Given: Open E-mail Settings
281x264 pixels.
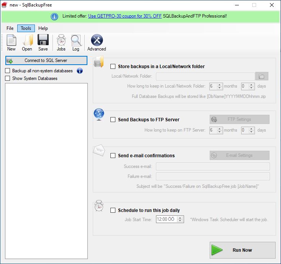Looking at the screenshot, I should tap(240, 155).
